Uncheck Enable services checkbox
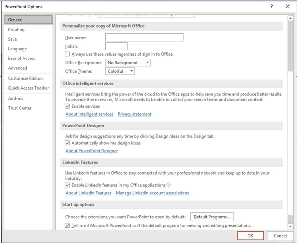 click(x=68, y=106)
